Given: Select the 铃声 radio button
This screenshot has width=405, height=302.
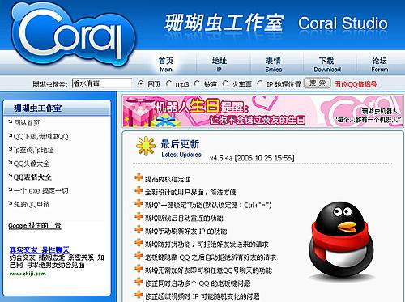Looking at the screenshot, I should [197, 83].
